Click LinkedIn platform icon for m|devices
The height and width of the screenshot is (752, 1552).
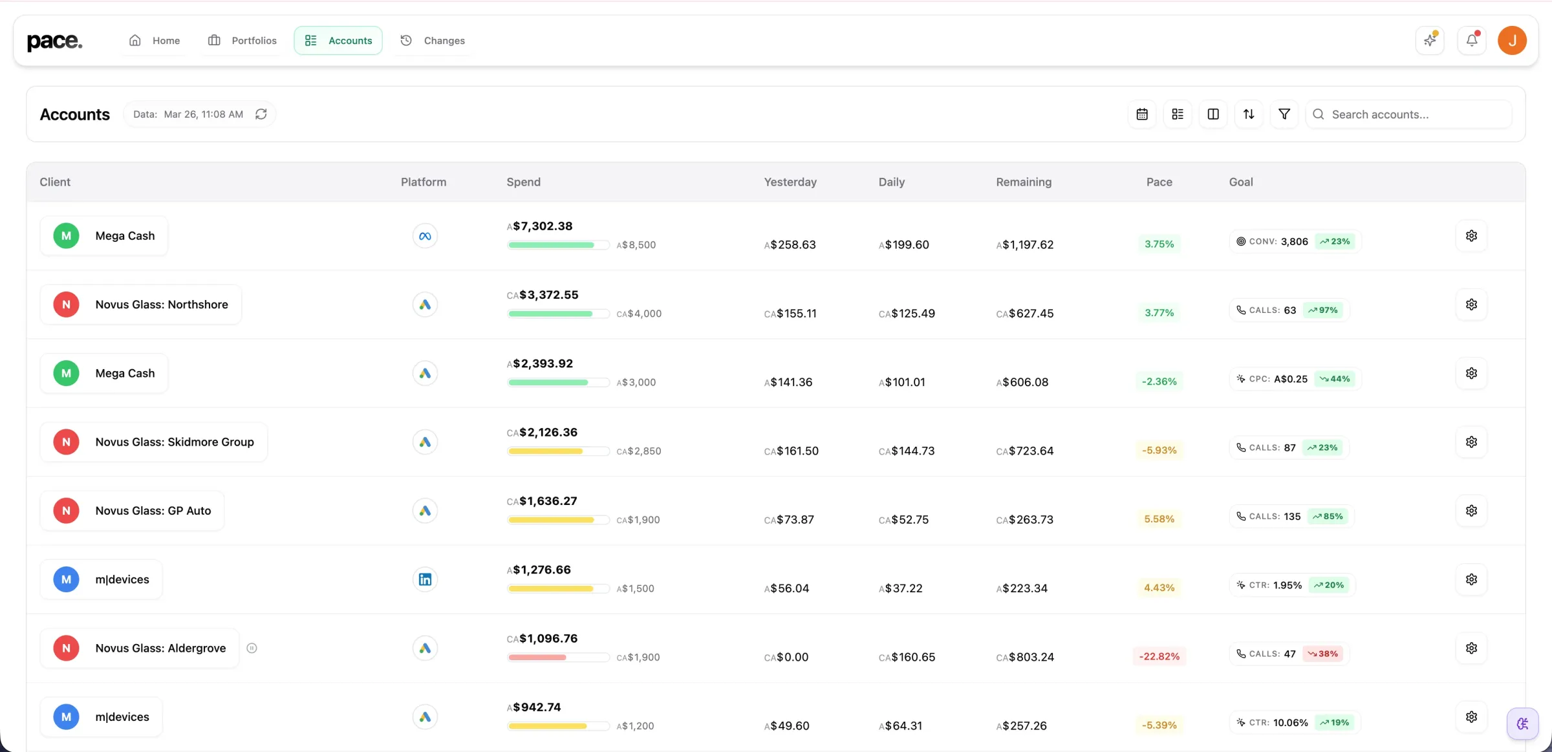coord(425,579)
